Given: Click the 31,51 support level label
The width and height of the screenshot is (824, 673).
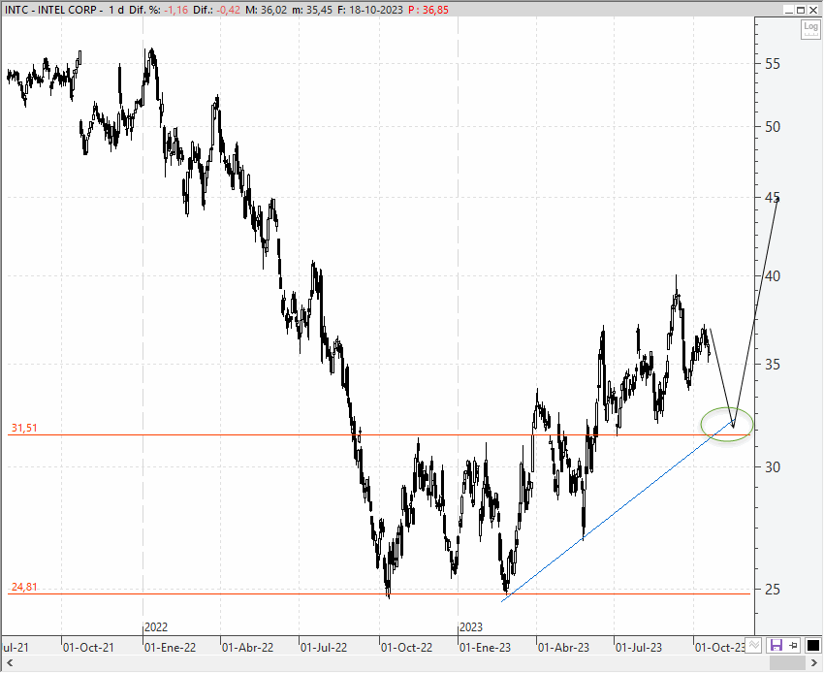Looking at the screenshot, I should (x=24, y=428).
